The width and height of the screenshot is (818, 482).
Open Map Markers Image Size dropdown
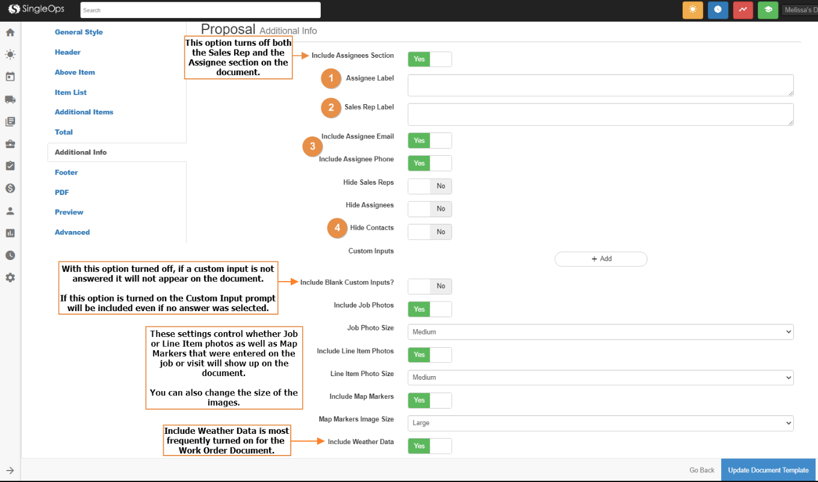pyautogui.click(x=600, y=423)
